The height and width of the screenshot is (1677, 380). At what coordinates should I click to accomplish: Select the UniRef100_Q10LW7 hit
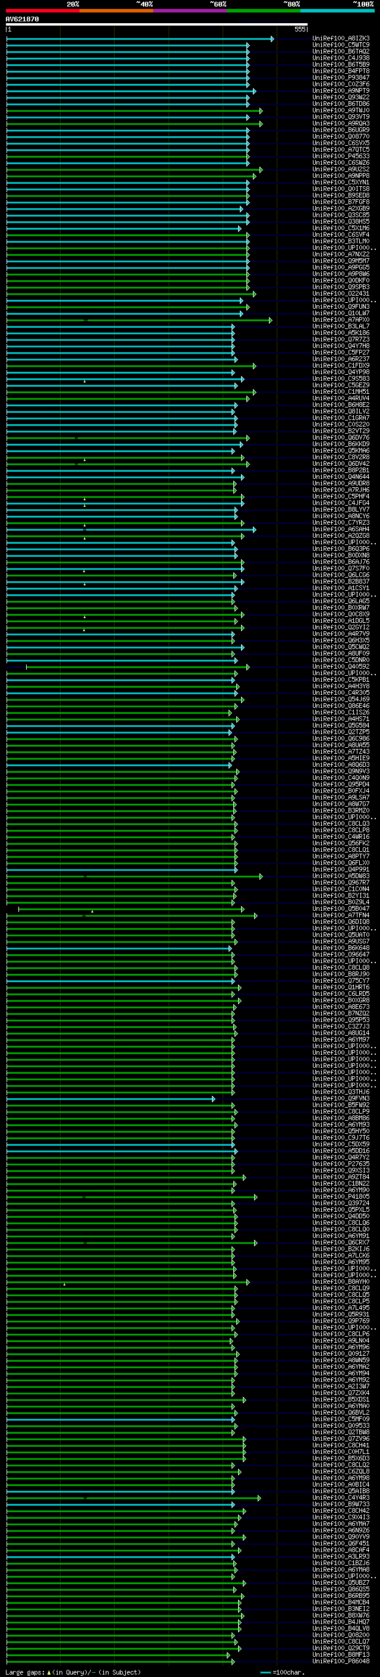coord(341,313)
